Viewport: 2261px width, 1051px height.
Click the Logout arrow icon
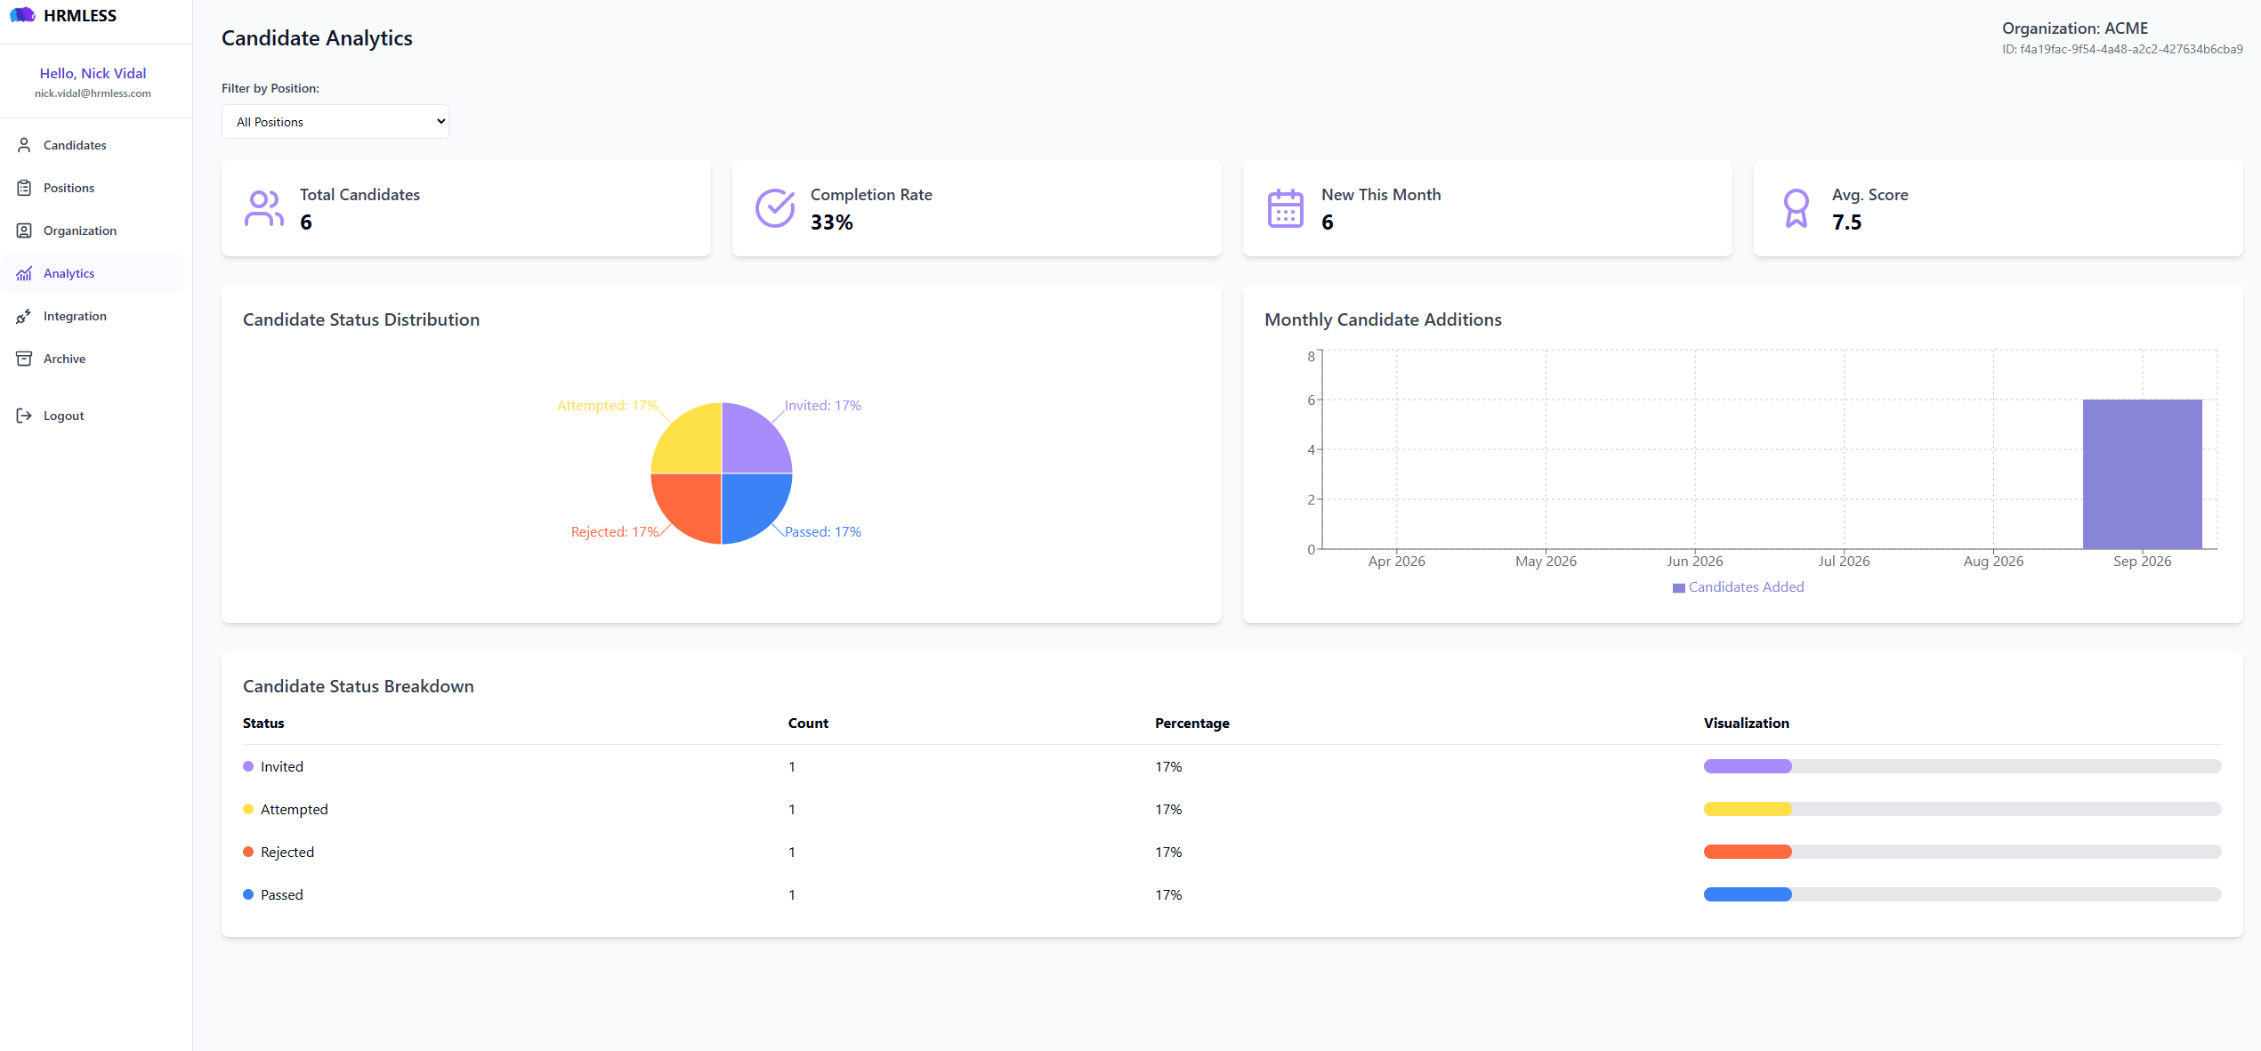coord(24,416)
